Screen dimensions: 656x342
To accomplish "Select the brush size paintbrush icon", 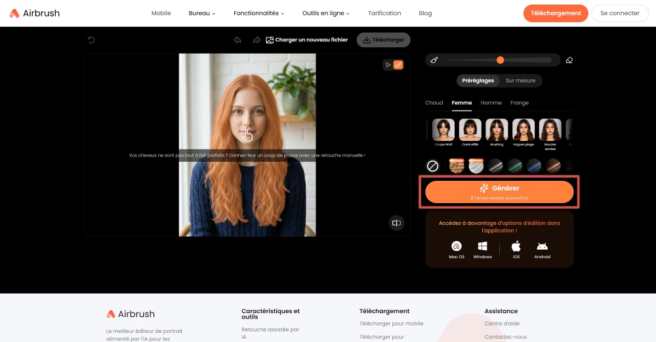I will coord(434,60).
